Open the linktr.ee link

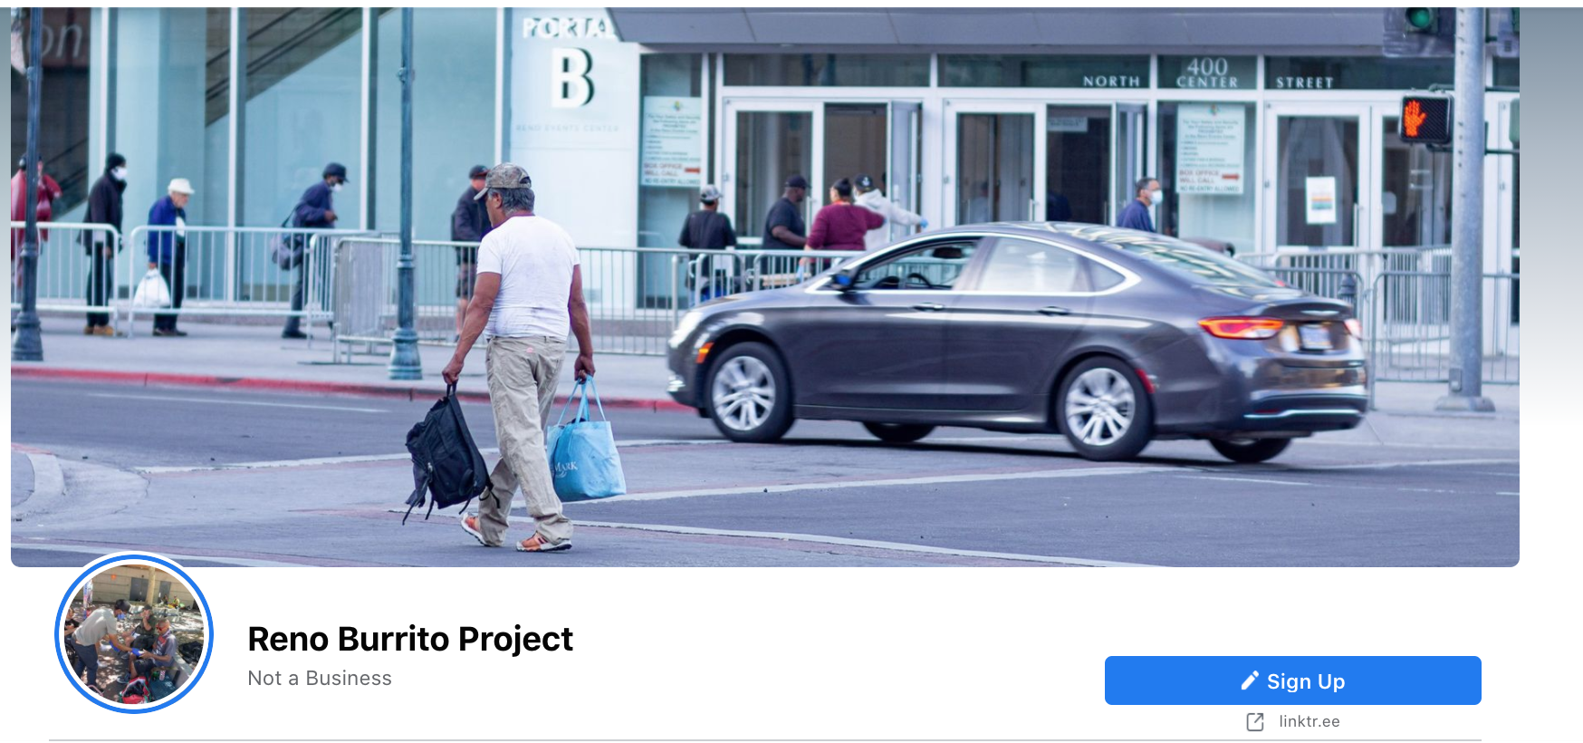(1309, 721)
